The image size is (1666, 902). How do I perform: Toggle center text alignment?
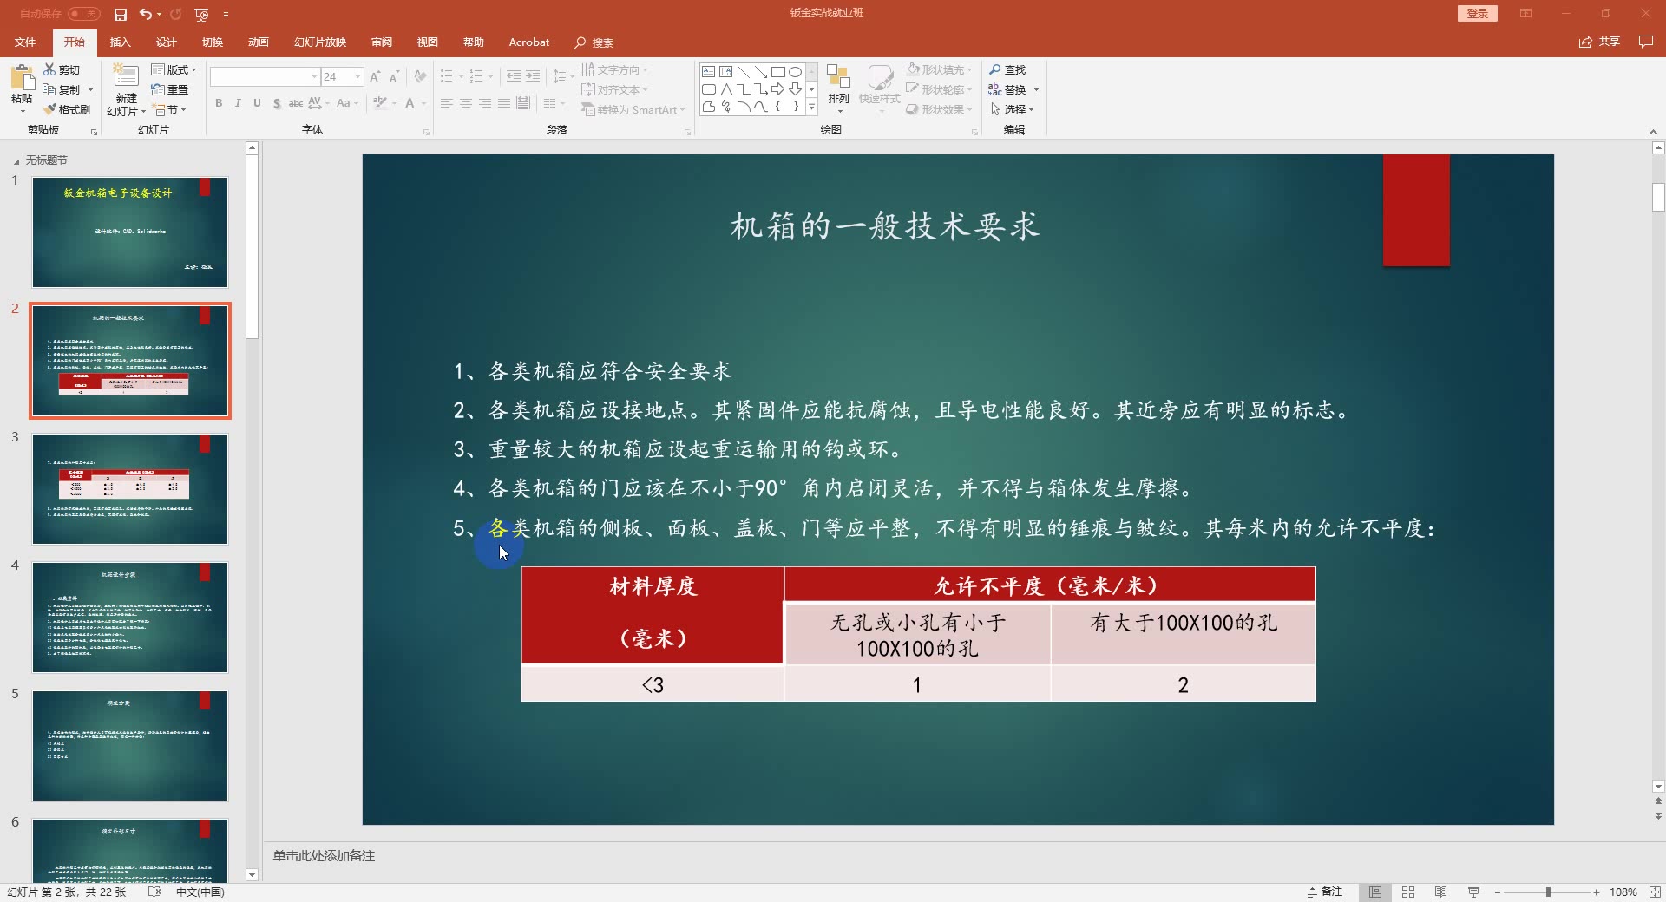coord(466,103)
